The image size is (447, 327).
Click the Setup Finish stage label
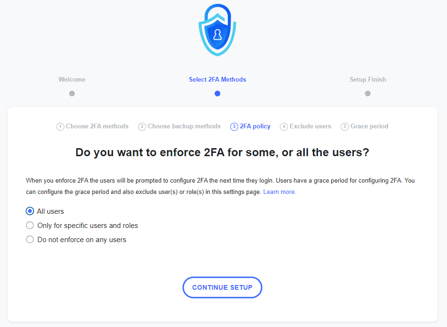pos(368,79)
